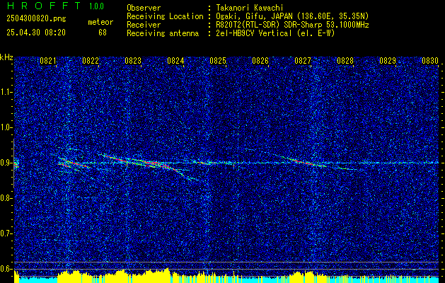Select R820T2(RTL-SDR) SDR-Sharp receiver text
The width and height of the screenshot is (445, 283).
pos(292,25)
